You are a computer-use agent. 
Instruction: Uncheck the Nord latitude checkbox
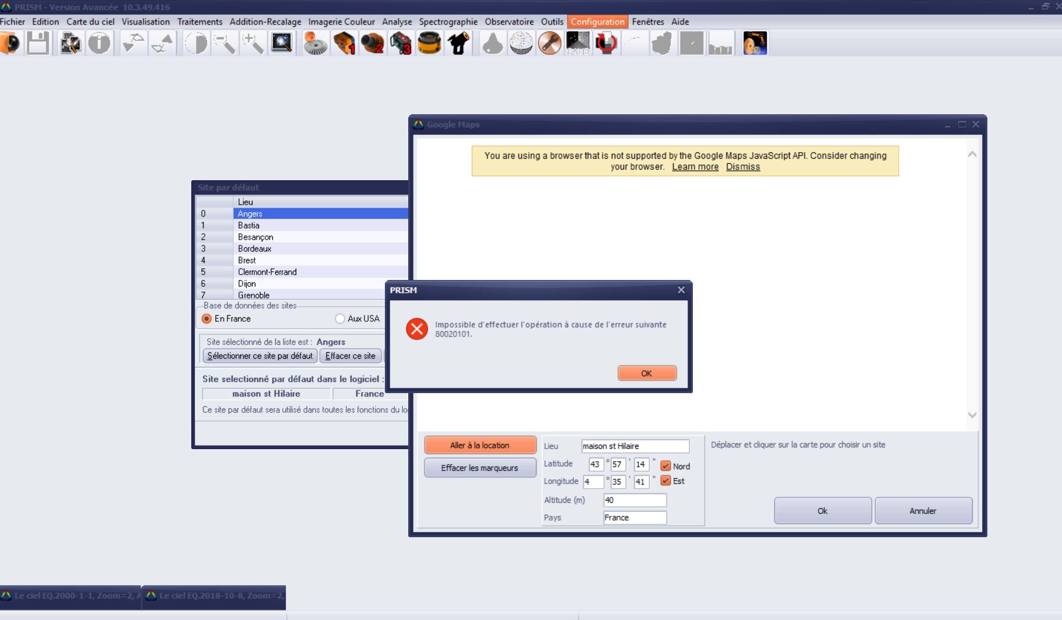click(x=665, y=466)
